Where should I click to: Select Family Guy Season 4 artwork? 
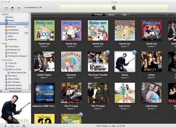pyautogui.click(x=44, y=31)
